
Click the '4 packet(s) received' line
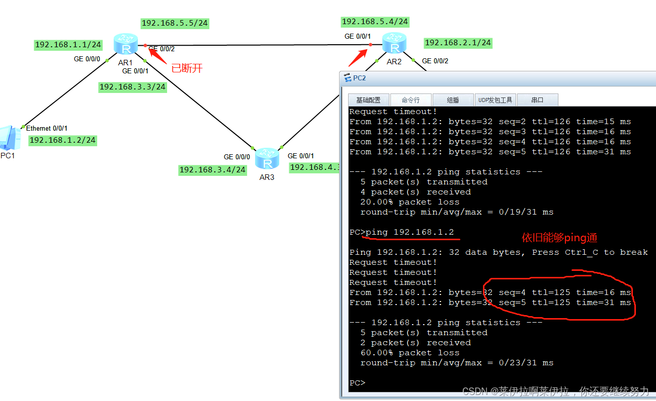pos(416,192)
